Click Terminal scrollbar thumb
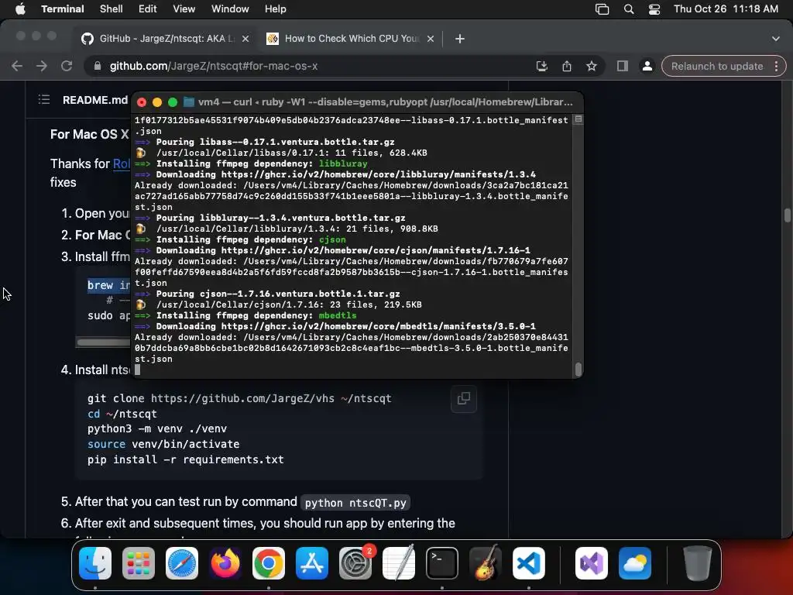 point(578,370)
